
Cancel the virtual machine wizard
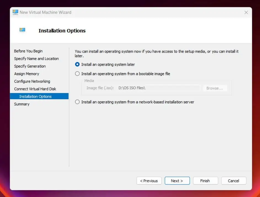click(x=234, y=181)
